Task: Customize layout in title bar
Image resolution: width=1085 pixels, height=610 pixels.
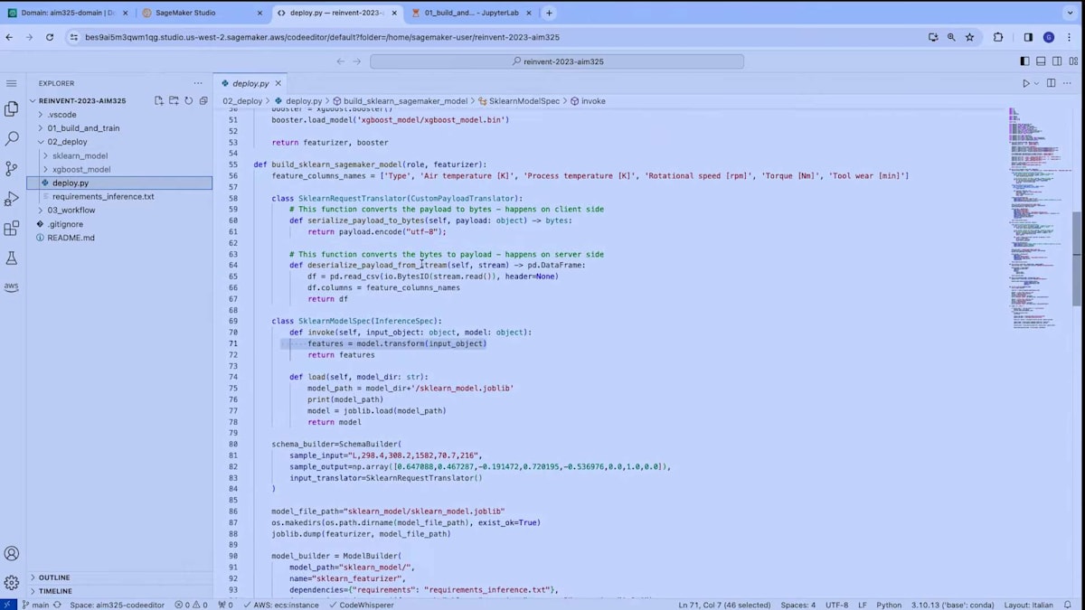Action: [1072, 61]
